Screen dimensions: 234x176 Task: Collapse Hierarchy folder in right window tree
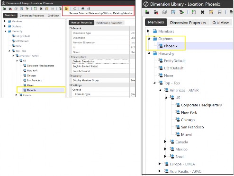pos(149,53)
